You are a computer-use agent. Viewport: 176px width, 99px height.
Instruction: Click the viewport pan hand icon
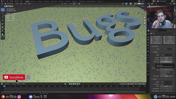[144, 20]
